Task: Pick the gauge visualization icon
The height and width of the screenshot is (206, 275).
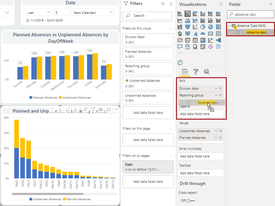Action: [x=203, y=34]
